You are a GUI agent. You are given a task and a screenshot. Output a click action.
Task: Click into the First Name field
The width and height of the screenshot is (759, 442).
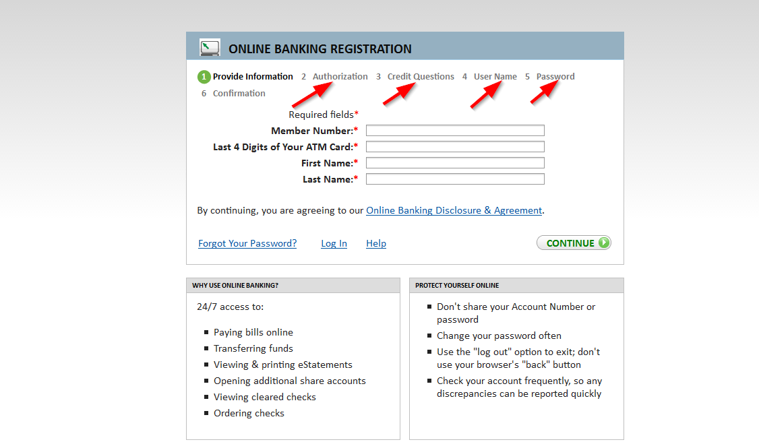click(455, 163)
